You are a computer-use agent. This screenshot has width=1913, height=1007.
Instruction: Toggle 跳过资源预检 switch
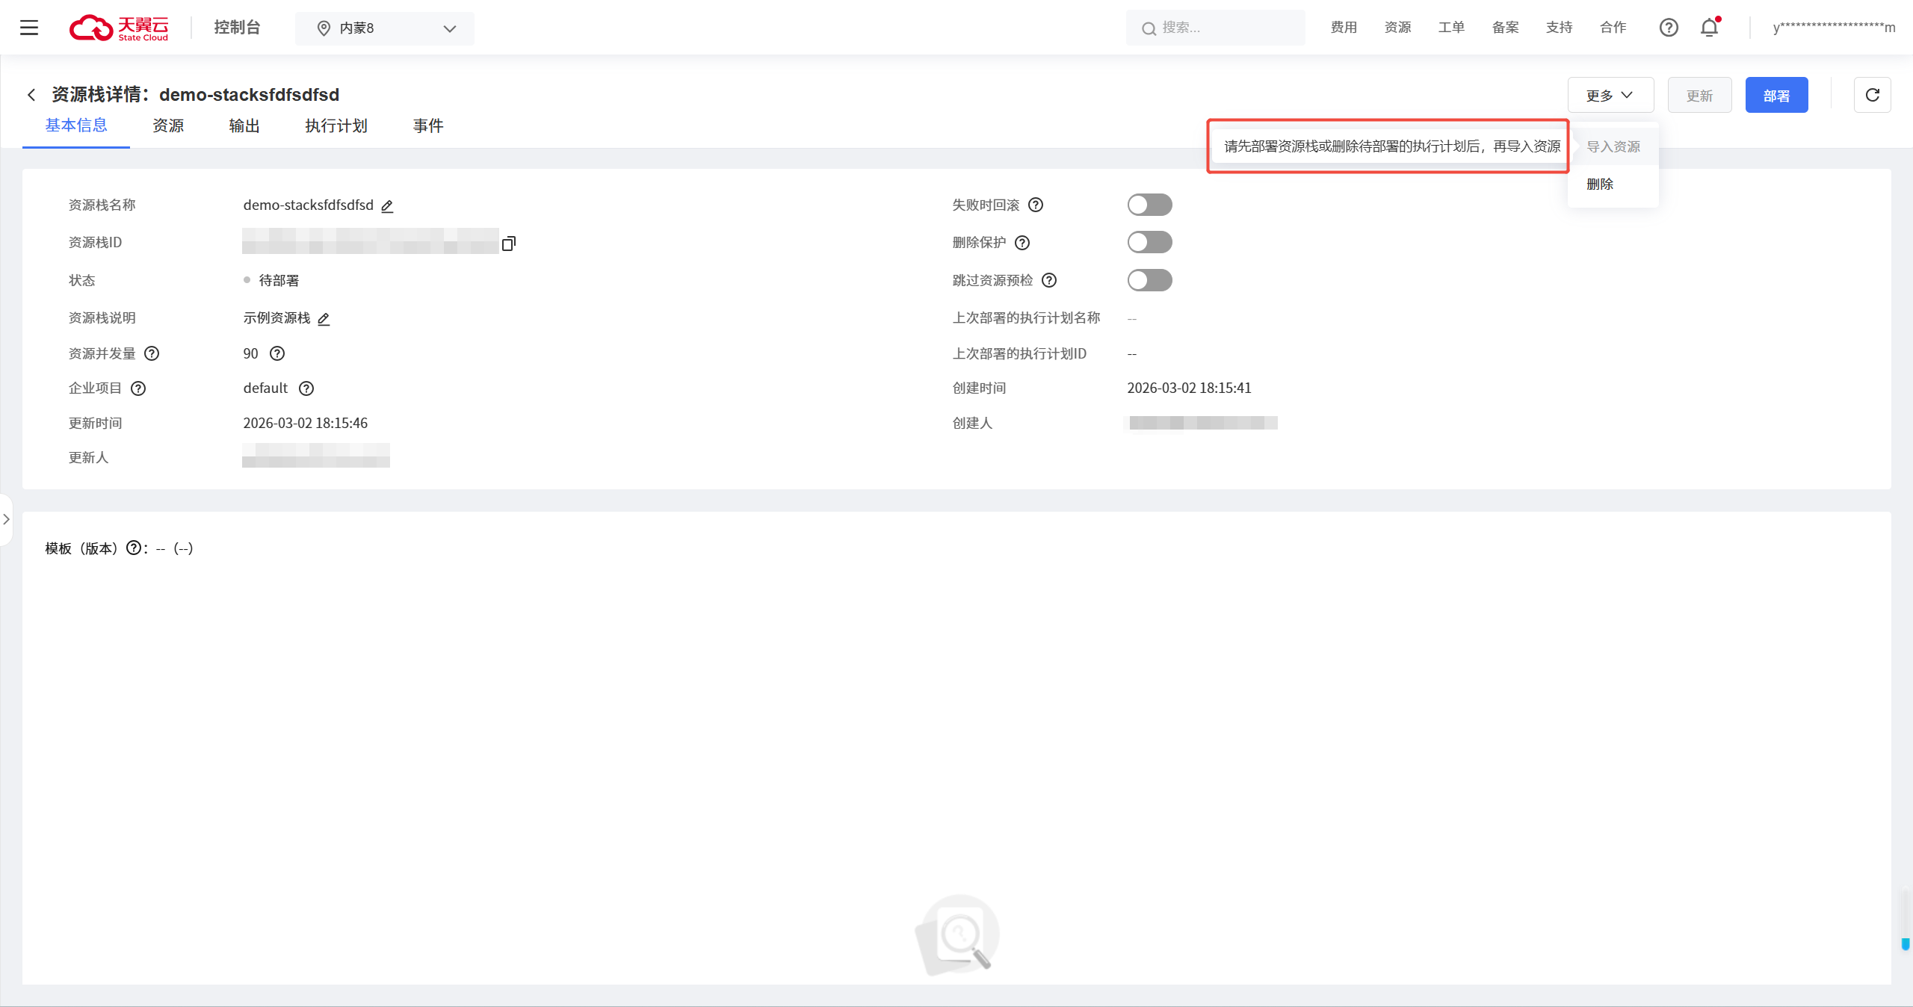pos(1149,280)
